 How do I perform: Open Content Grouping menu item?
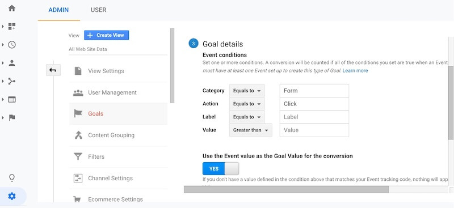118,135
